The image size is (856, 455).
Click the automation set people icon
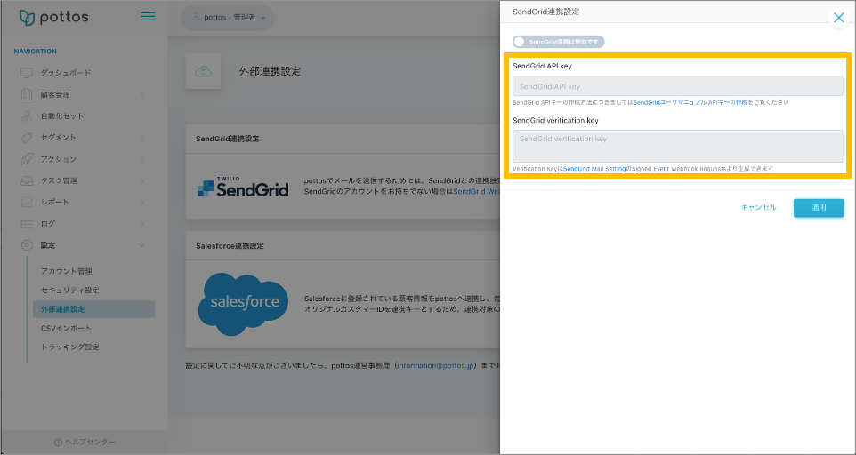(x=27, y=116)
